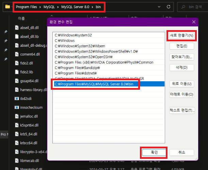Click the Browse (찾아보기) button
This screenshot has width=208, height=170.
click(x=181, y=57)
